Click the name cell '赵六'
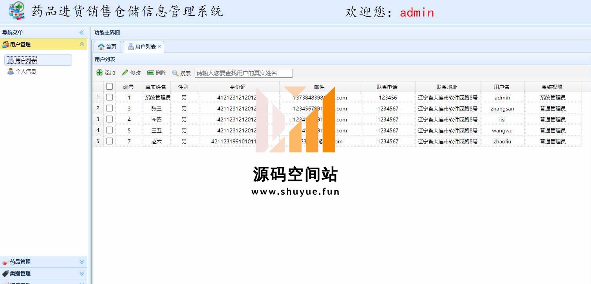Viewport: 591px width, 284px height. tap(156, 141)
